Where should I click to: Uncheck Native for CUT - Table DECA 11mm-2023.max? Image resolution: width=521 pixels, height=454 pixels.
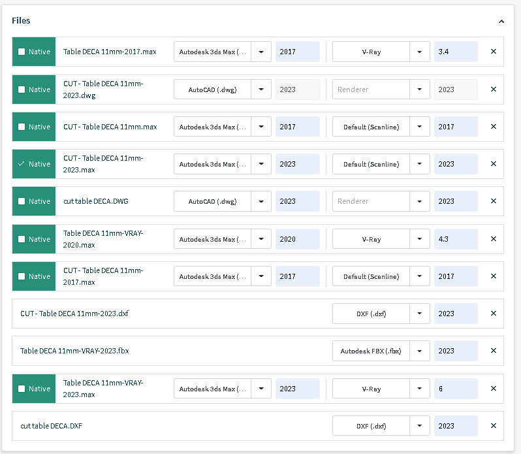point(22,164)
